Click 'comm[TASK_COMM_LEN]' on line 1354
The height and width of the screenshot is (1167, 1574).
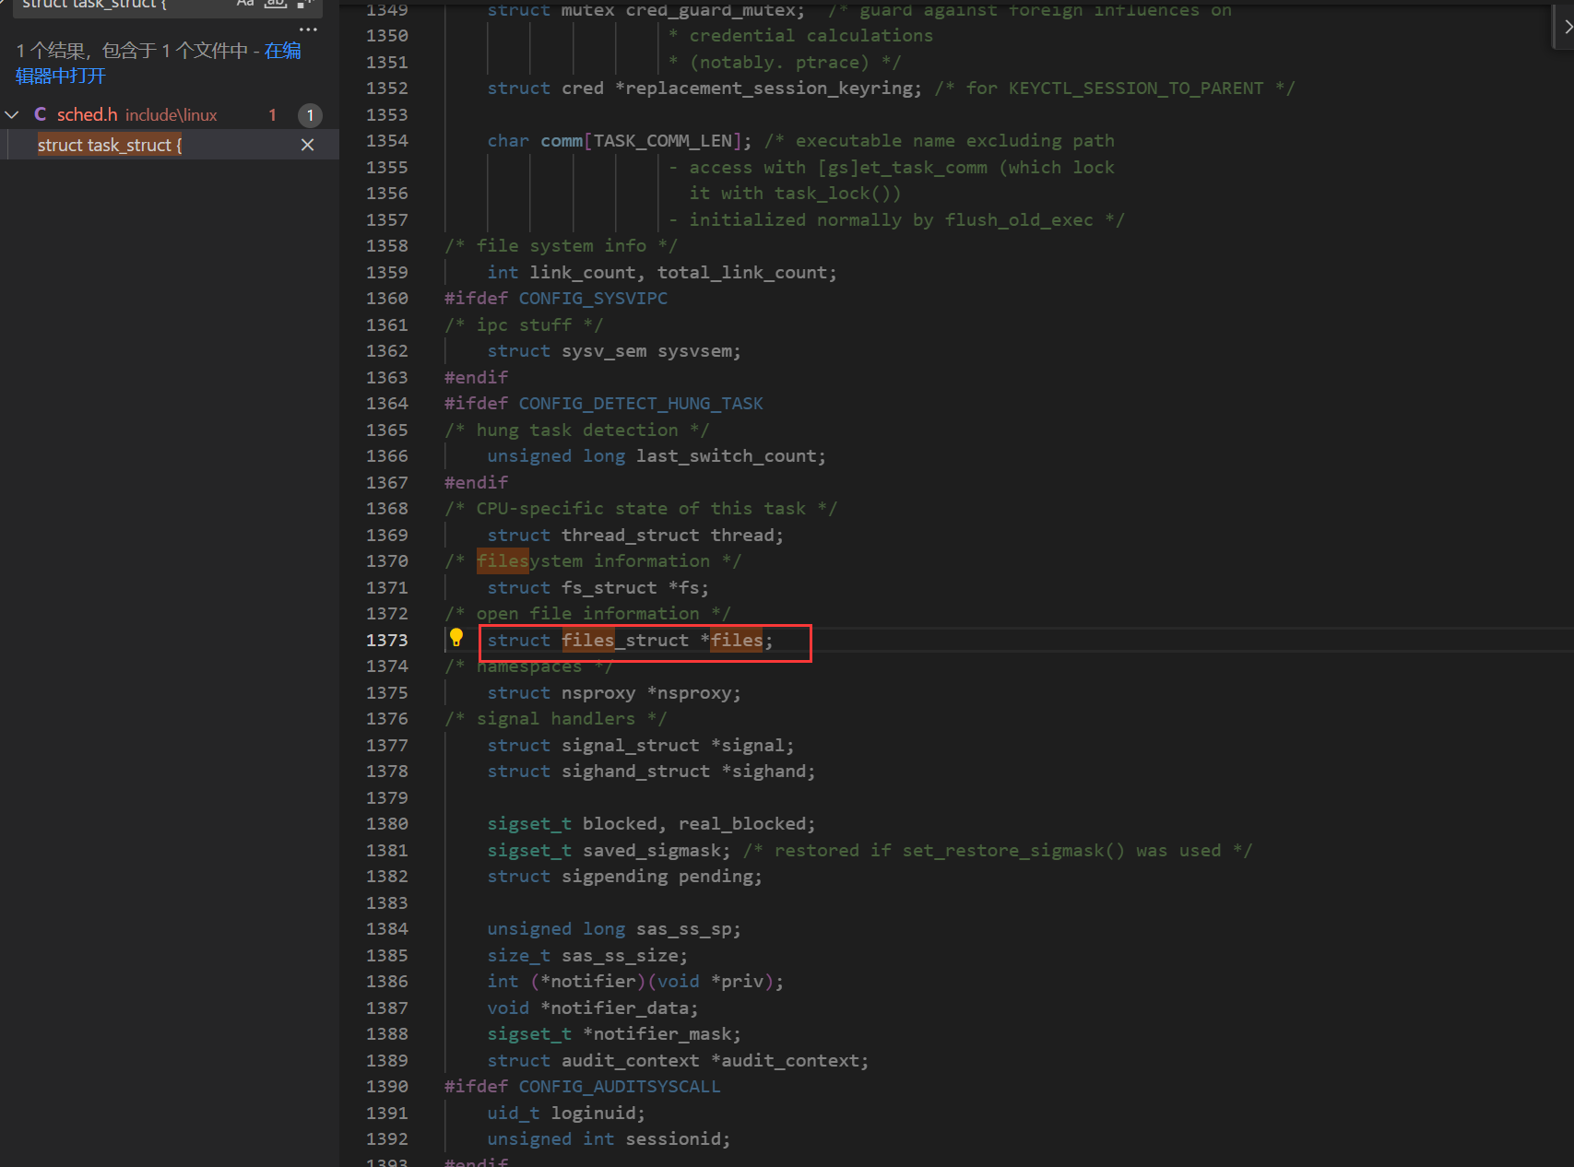[641, 141]
